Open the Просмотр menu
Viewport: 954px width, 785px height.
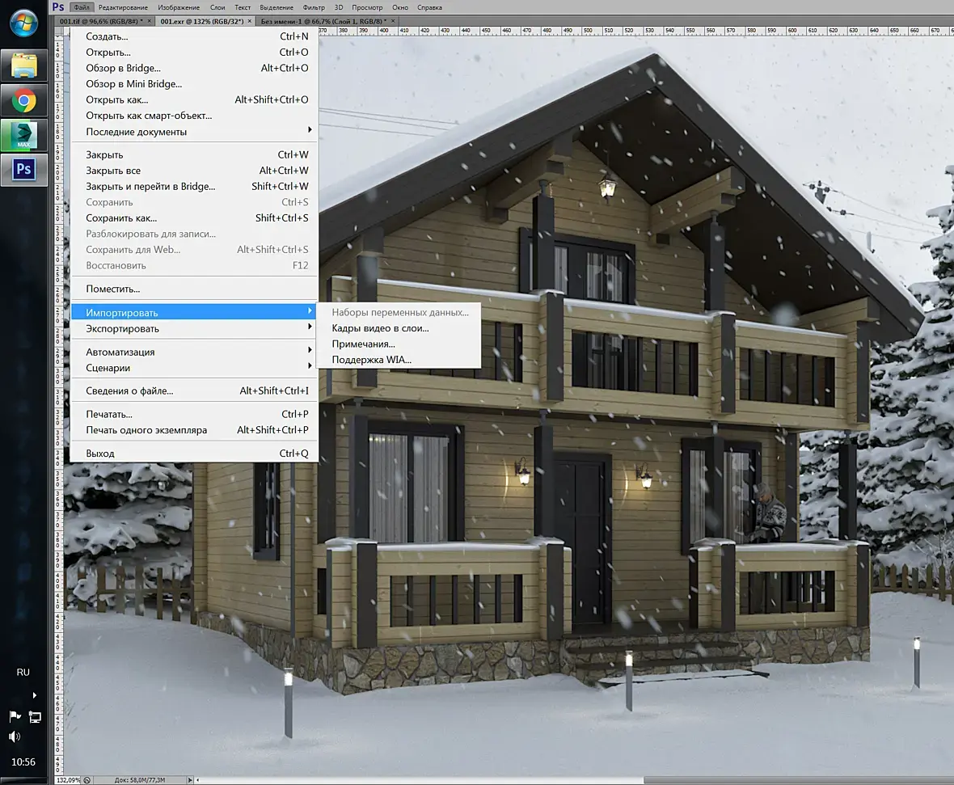tap(367, 7)
